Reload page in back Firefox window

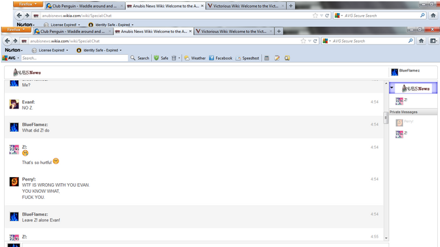pos(327,15)
